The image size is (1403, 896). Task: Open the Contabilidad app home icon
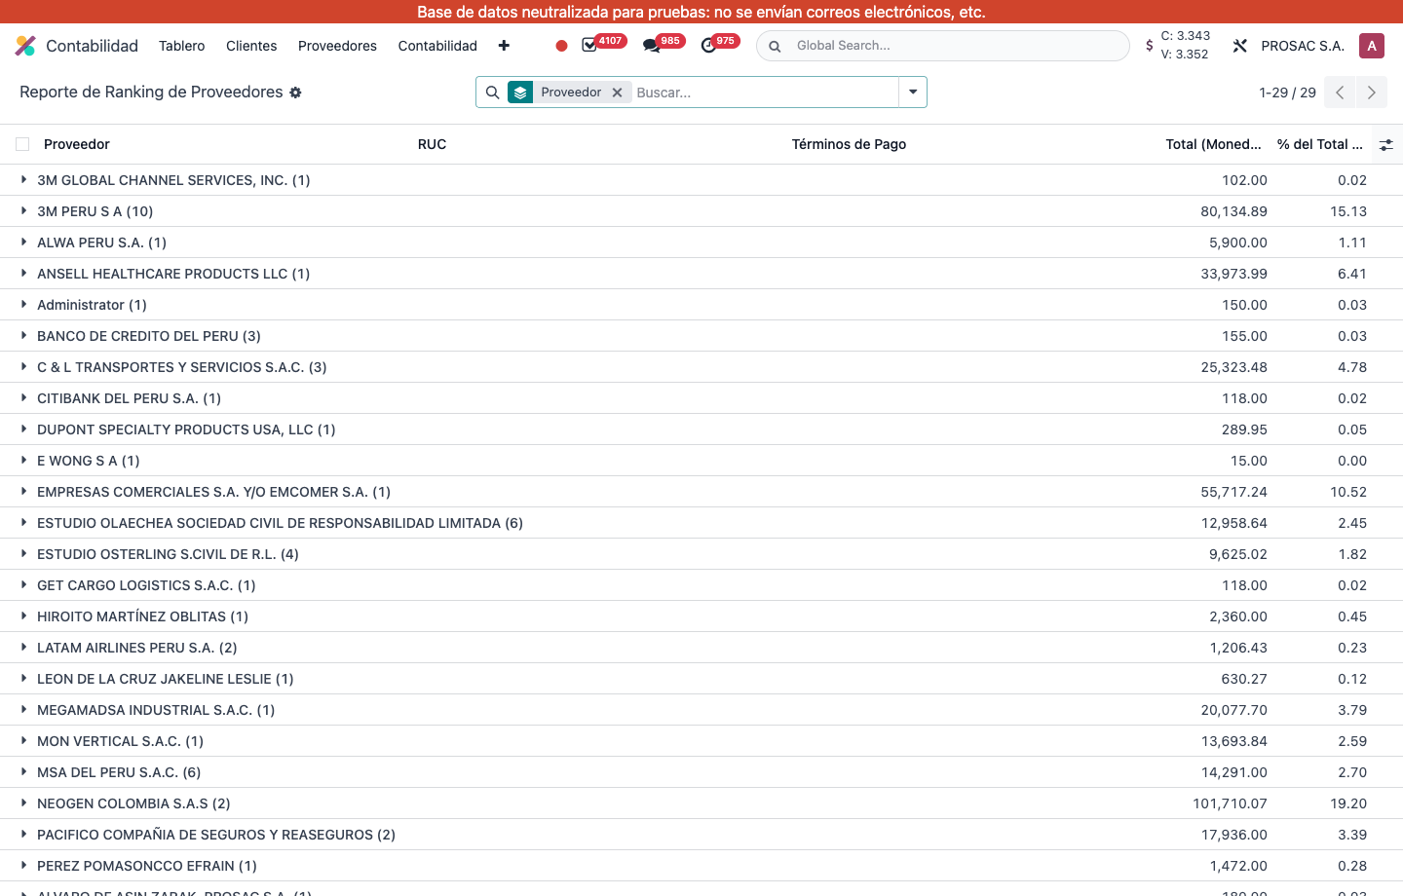click(x=25, y=46)
